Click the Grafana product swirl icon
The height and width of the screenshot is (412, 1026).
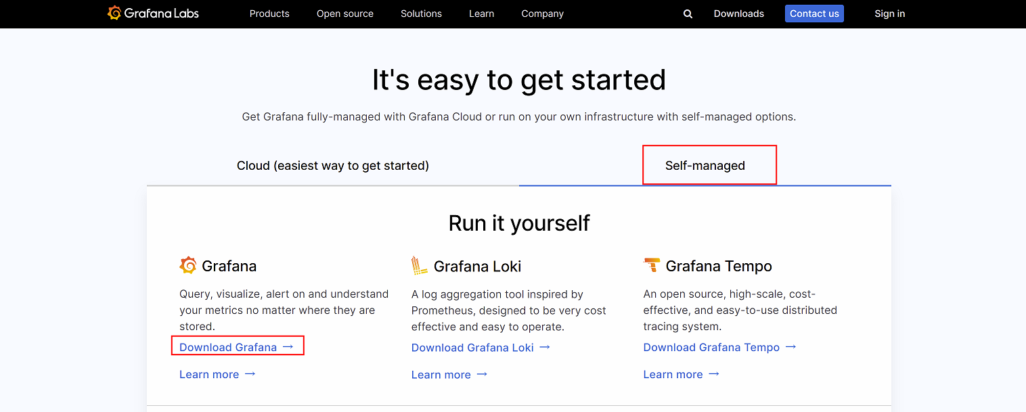point(187,266)
